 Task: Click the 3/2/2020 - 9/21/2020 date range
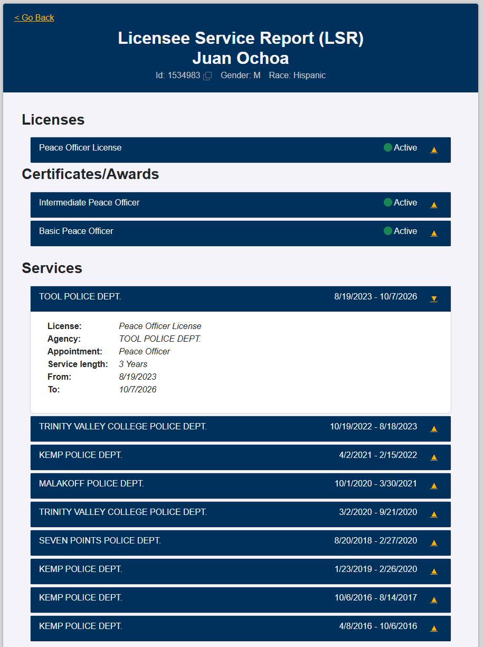[x=378, y=512]
